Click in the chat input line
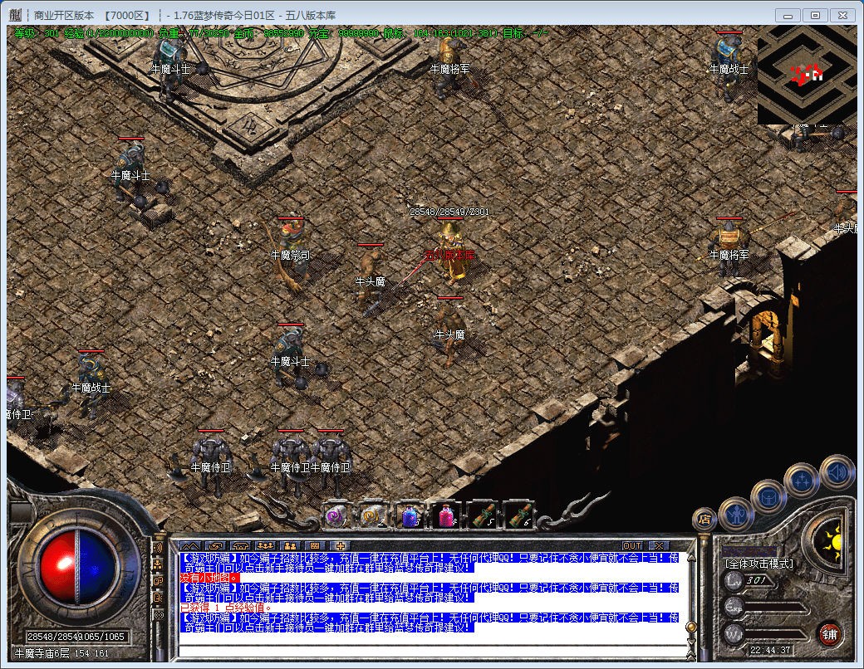This screenshot has height=669, width=864. (433, 652)
